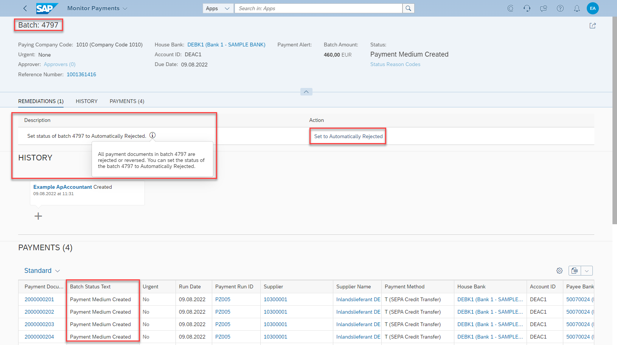Open Approvers (0) link

coord(60,65)
